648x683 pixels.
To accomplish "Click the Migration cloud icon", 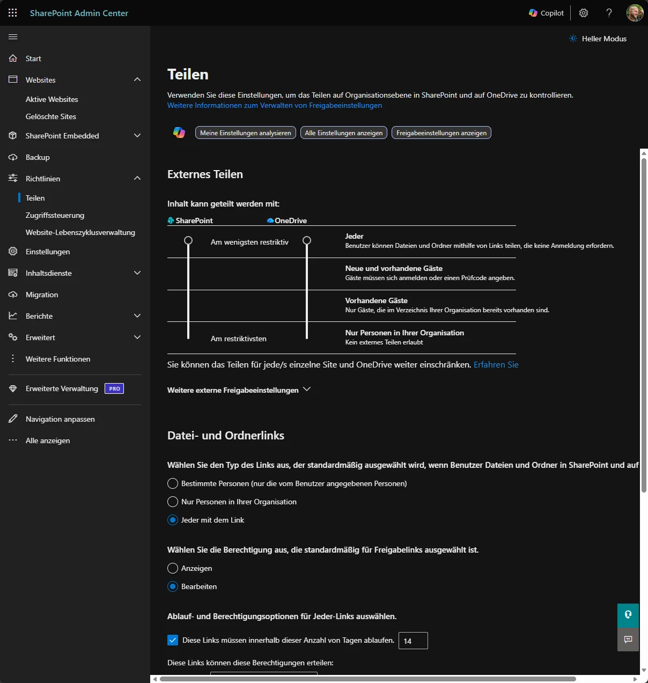I will [13, 294].
